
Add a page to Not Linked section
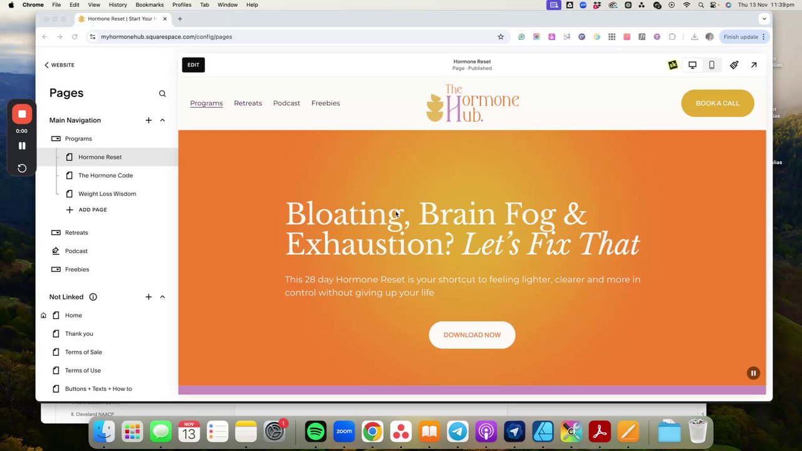[x=148, y=297]
